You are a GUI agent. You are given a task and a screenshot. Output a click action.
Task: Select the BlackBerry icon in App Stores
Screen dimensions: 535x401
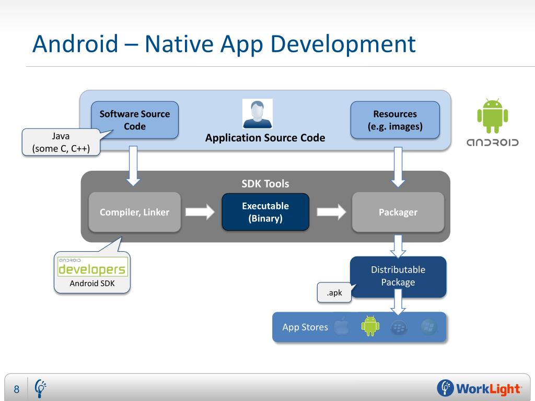[x=399, y=328]
